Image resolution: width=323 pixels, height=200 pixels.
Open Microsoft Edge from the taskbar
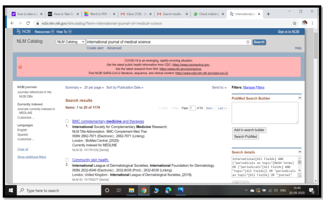159,191
